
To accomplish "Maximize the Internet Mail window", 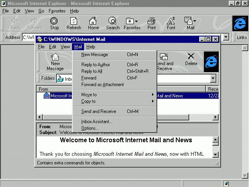I will coord(209,39).
